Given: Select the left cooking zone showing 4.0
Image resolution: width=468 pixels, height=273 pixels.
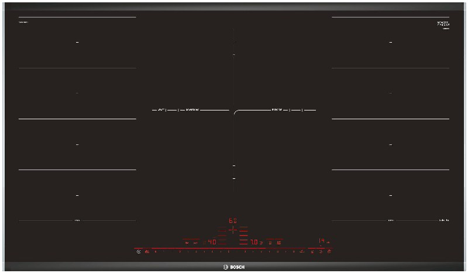Looking at the screenshot, I should (212, 242).
